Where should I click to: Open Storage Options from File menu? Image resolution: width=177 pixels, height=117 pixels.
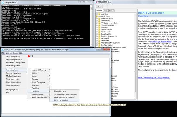coord(15,90)
